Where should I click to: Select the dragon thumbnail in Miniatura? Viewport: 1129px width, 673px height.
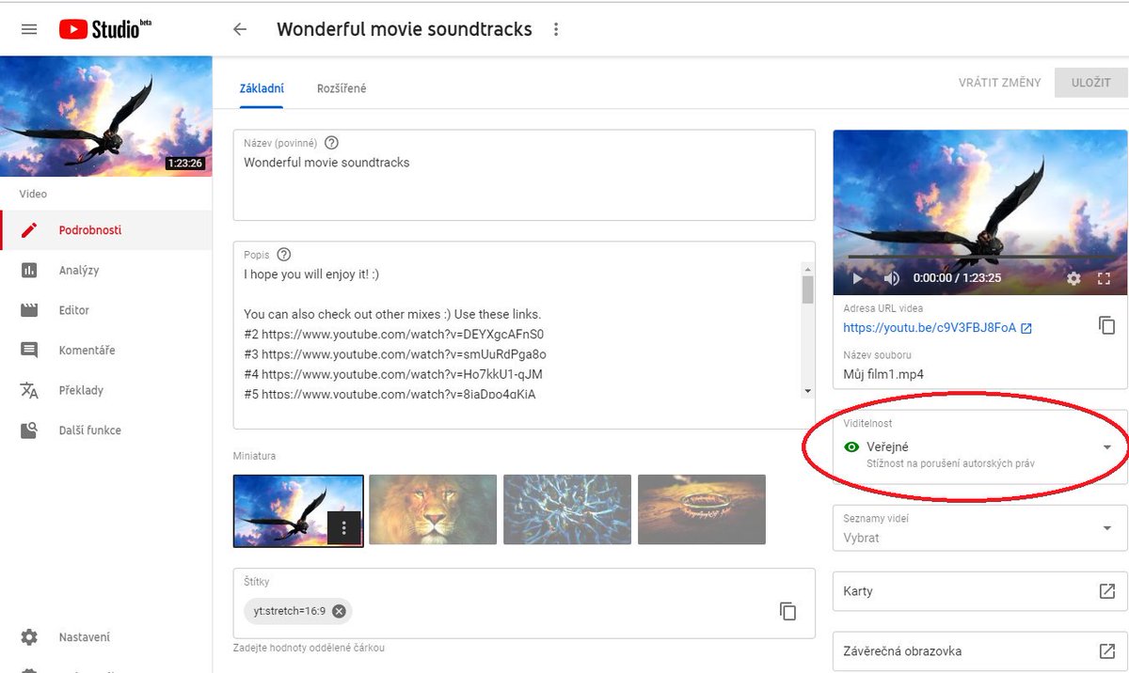[x=298, y=510]
